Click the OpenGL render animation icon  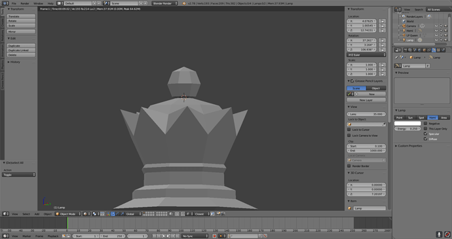click(x=223, y=214)
